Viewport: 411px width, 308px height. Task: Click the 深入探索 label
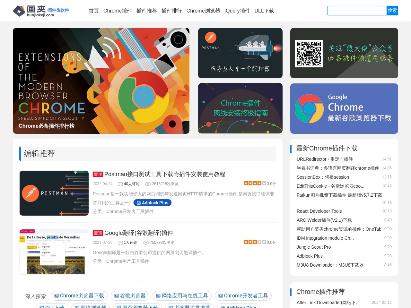click(36, 296)
